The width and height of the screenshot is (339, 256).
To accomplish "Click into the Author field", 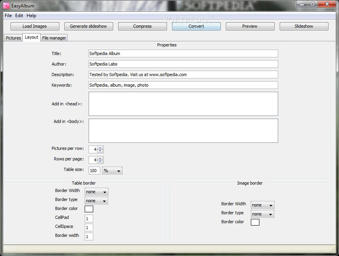I will (x=183, y=64).
